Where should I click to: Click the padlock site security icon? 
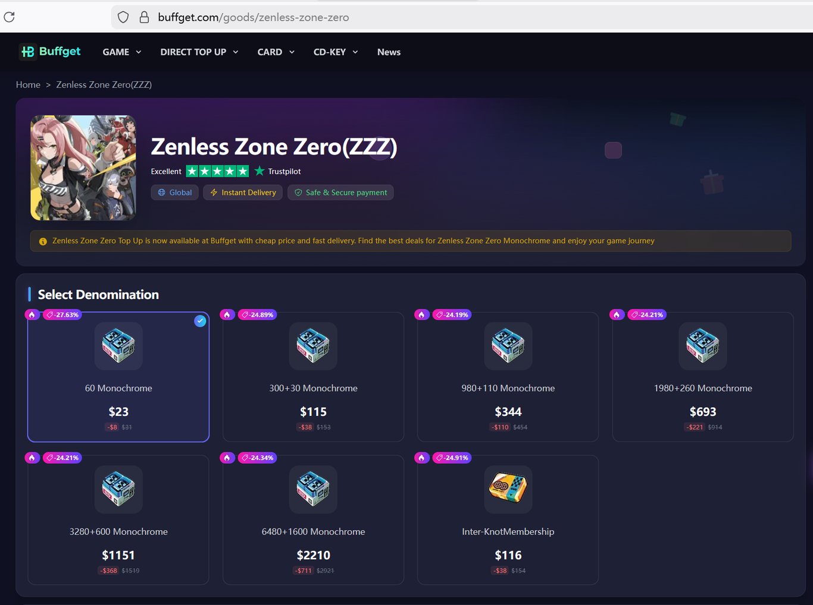[144, 17]
